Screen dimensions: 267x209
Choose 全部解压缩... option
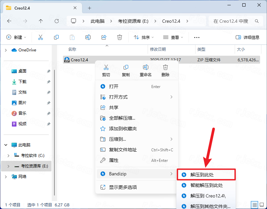pos(137,118)
